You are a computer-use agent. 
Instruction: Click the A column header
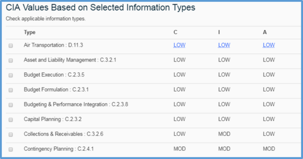click(265, 32)
